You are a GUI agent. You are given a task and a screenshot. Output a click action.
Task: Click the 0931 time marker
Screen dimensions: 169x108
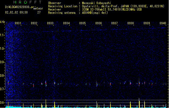pyautogui.click(x=18, y=23)
